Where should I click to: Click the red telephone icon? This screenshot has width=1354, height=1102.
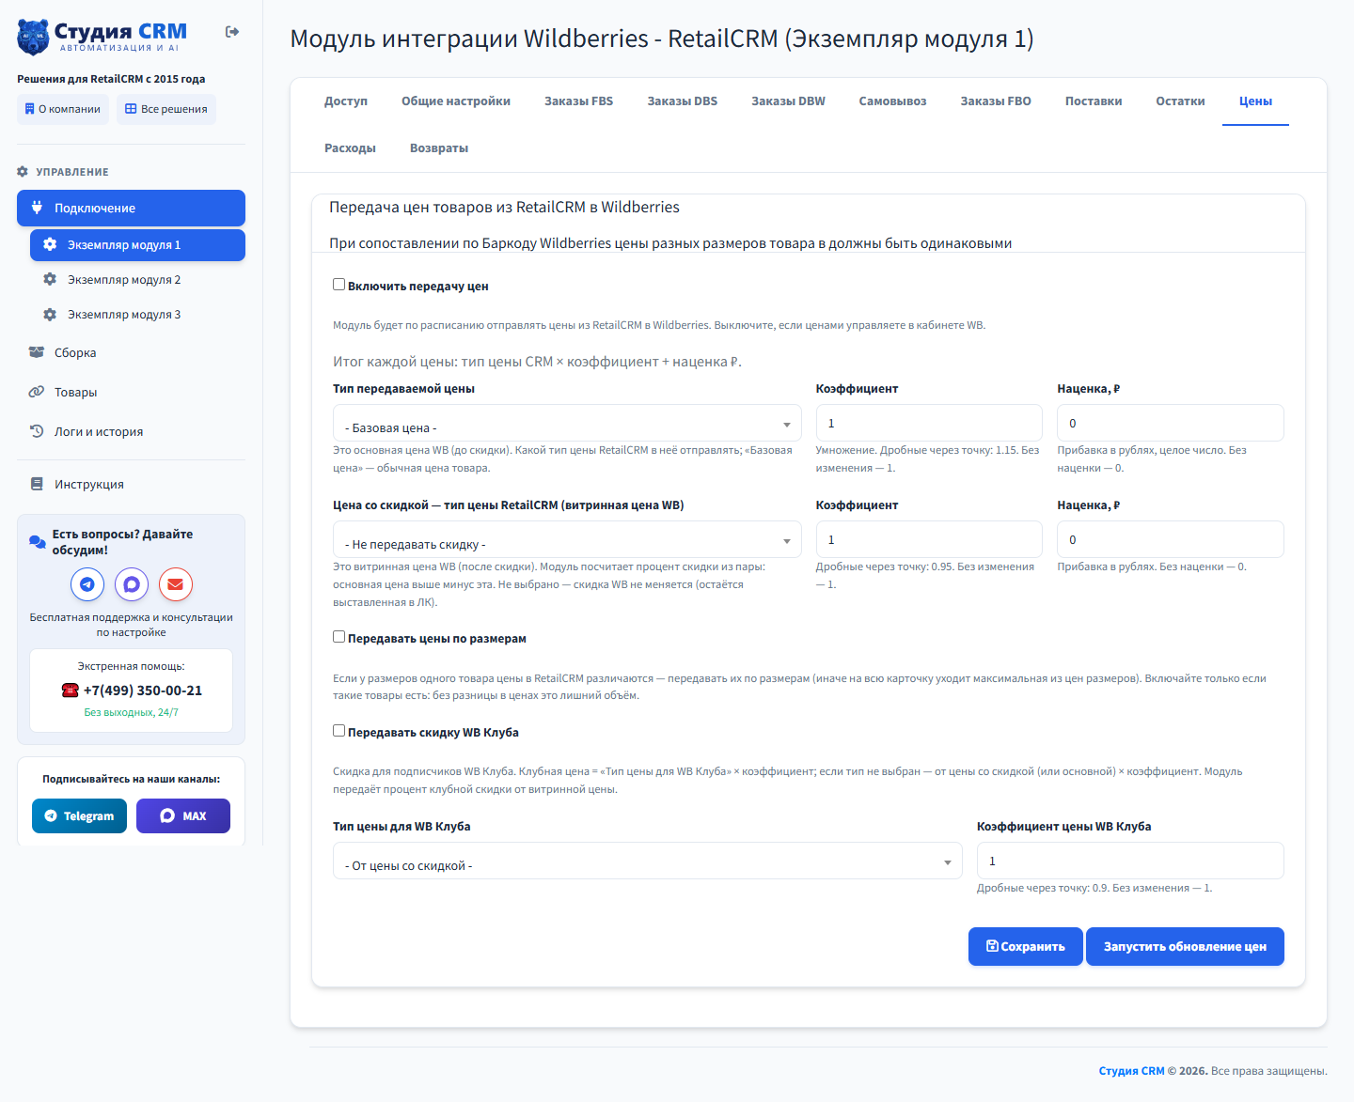coord(70,691)
